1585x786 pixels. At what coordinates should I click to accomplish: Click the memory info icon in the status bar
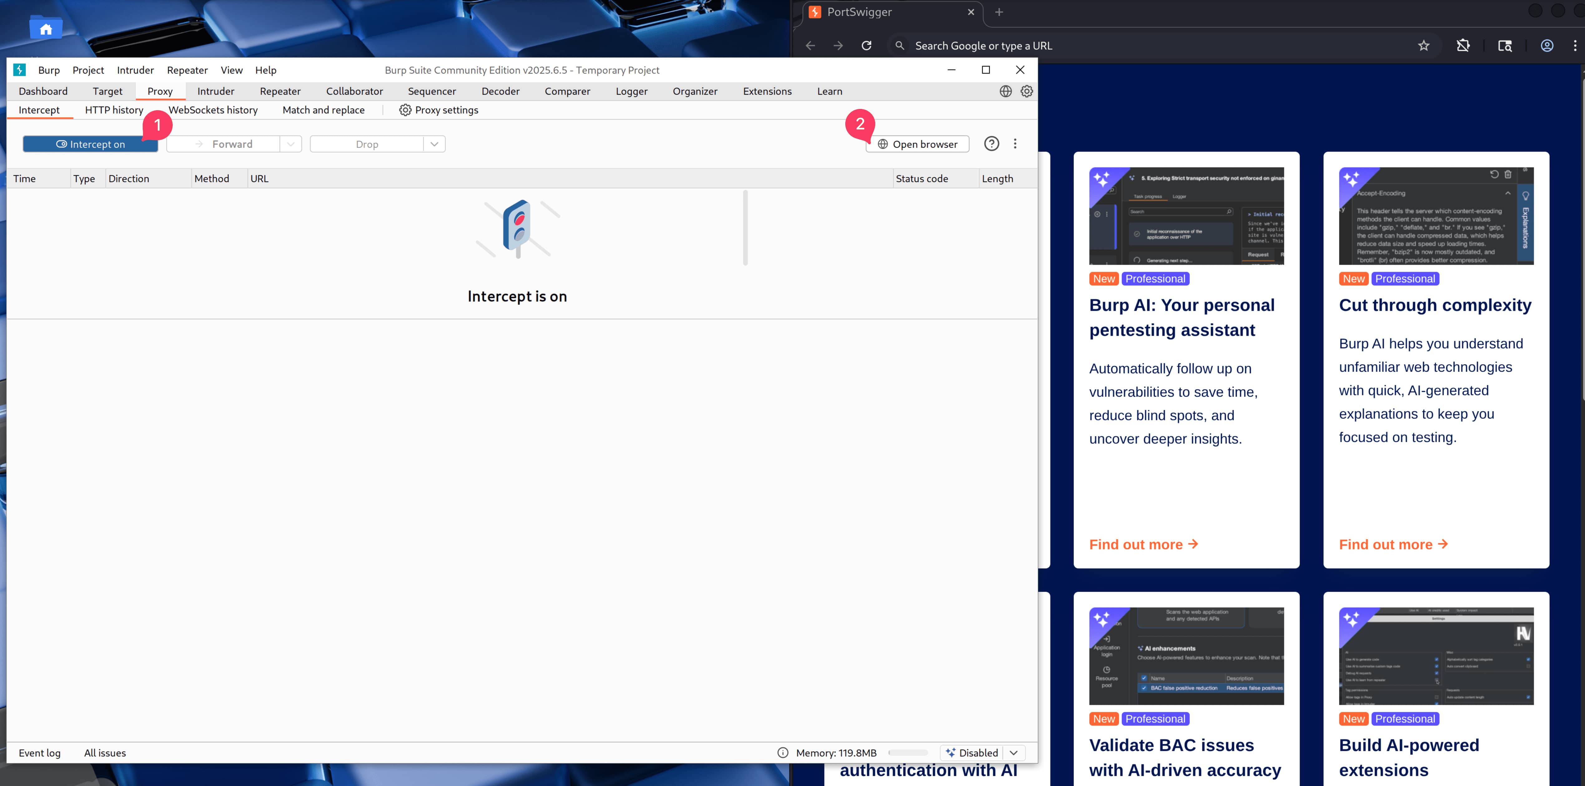click(783, 753)
